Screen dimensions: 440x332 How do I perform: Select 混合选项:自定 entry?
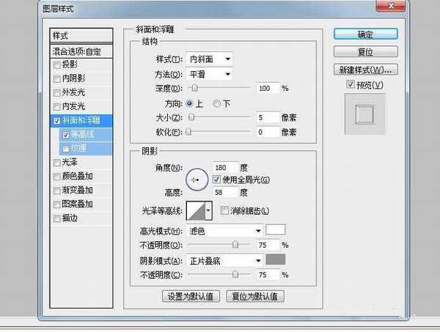81,51
